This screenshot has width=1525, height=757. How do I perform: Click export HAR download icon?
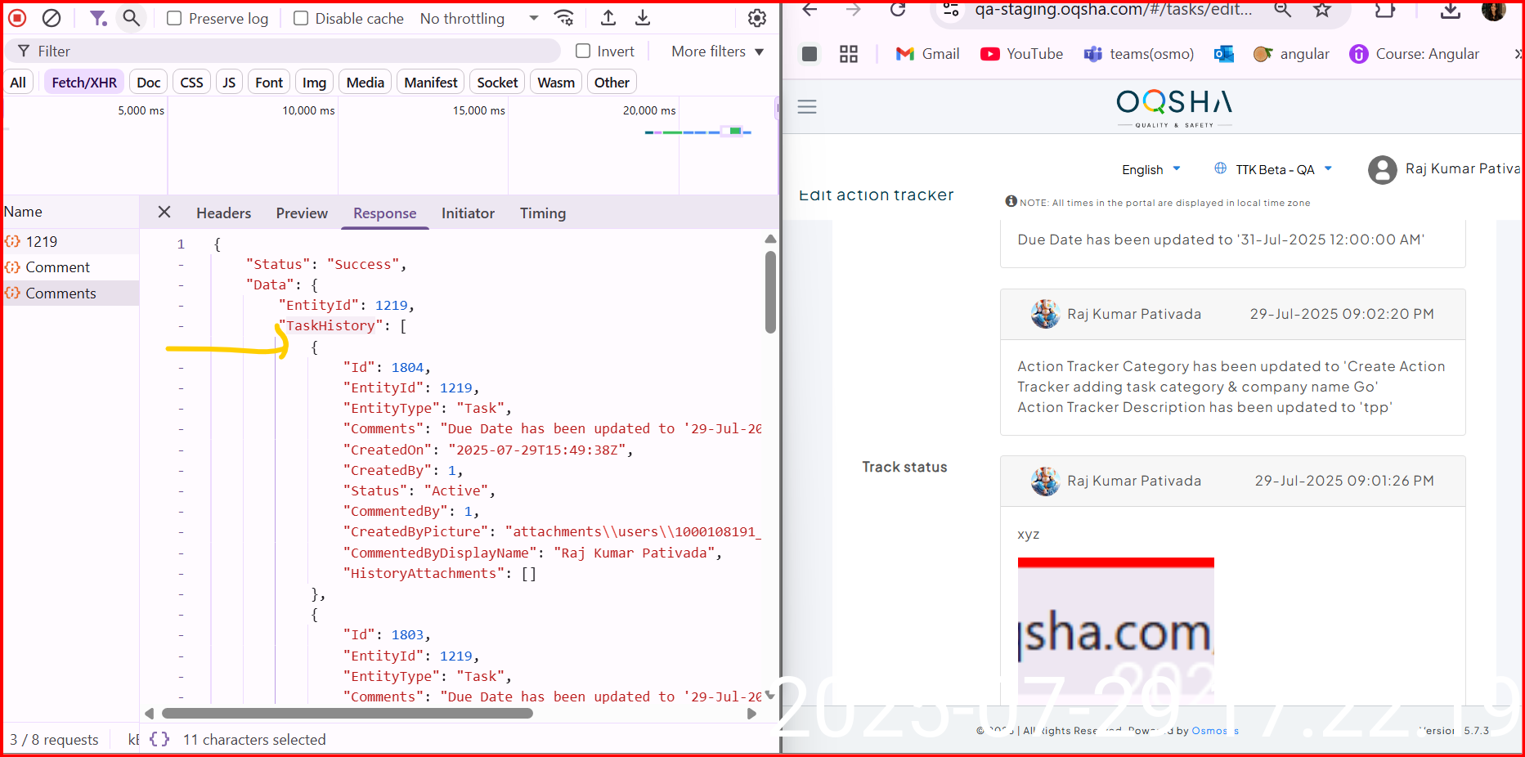pyautogui.click(x=643, y=18)
